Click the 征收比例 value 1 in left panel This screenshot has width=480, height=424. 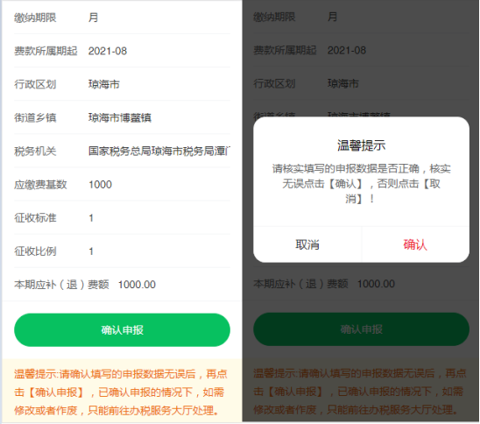(x=91, y=251)
